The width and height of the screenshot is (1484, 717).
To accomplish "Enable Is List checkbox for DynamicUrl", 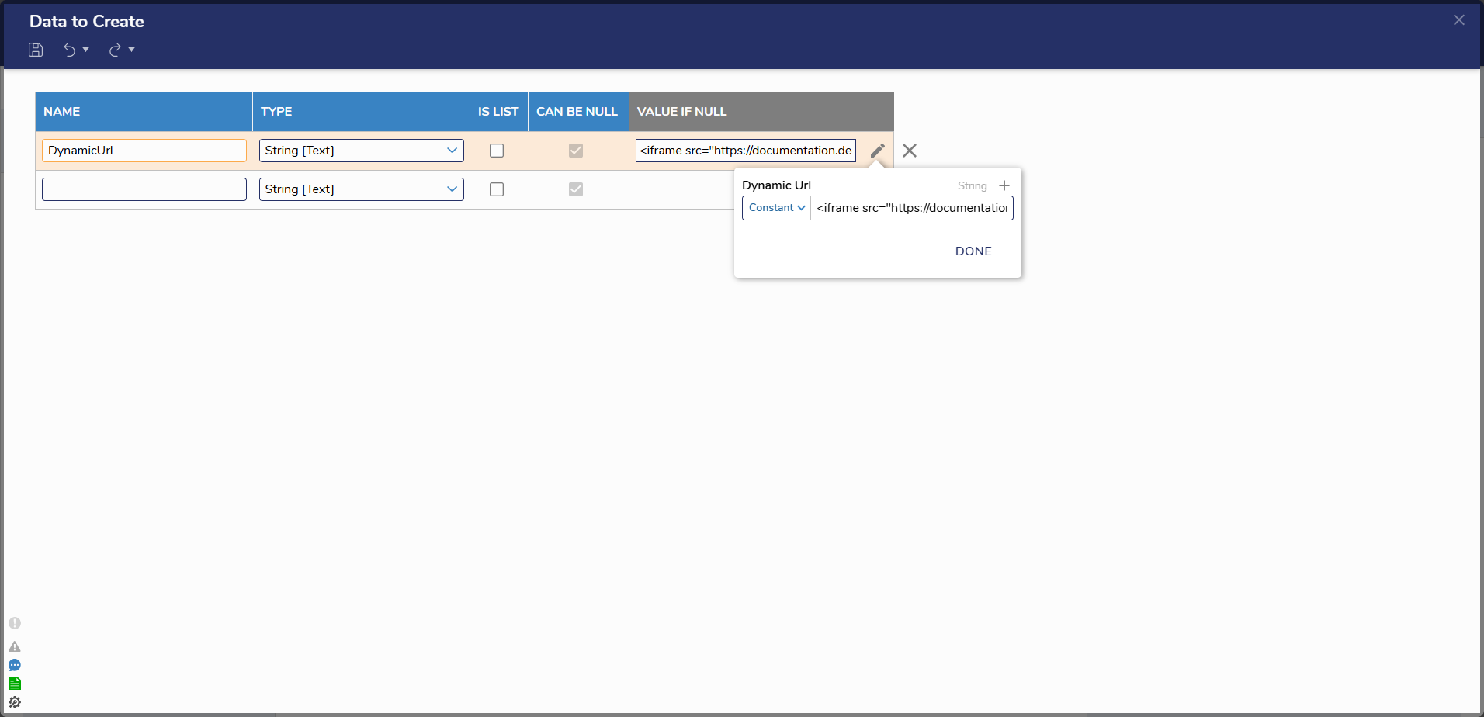I will pos(497,151).
